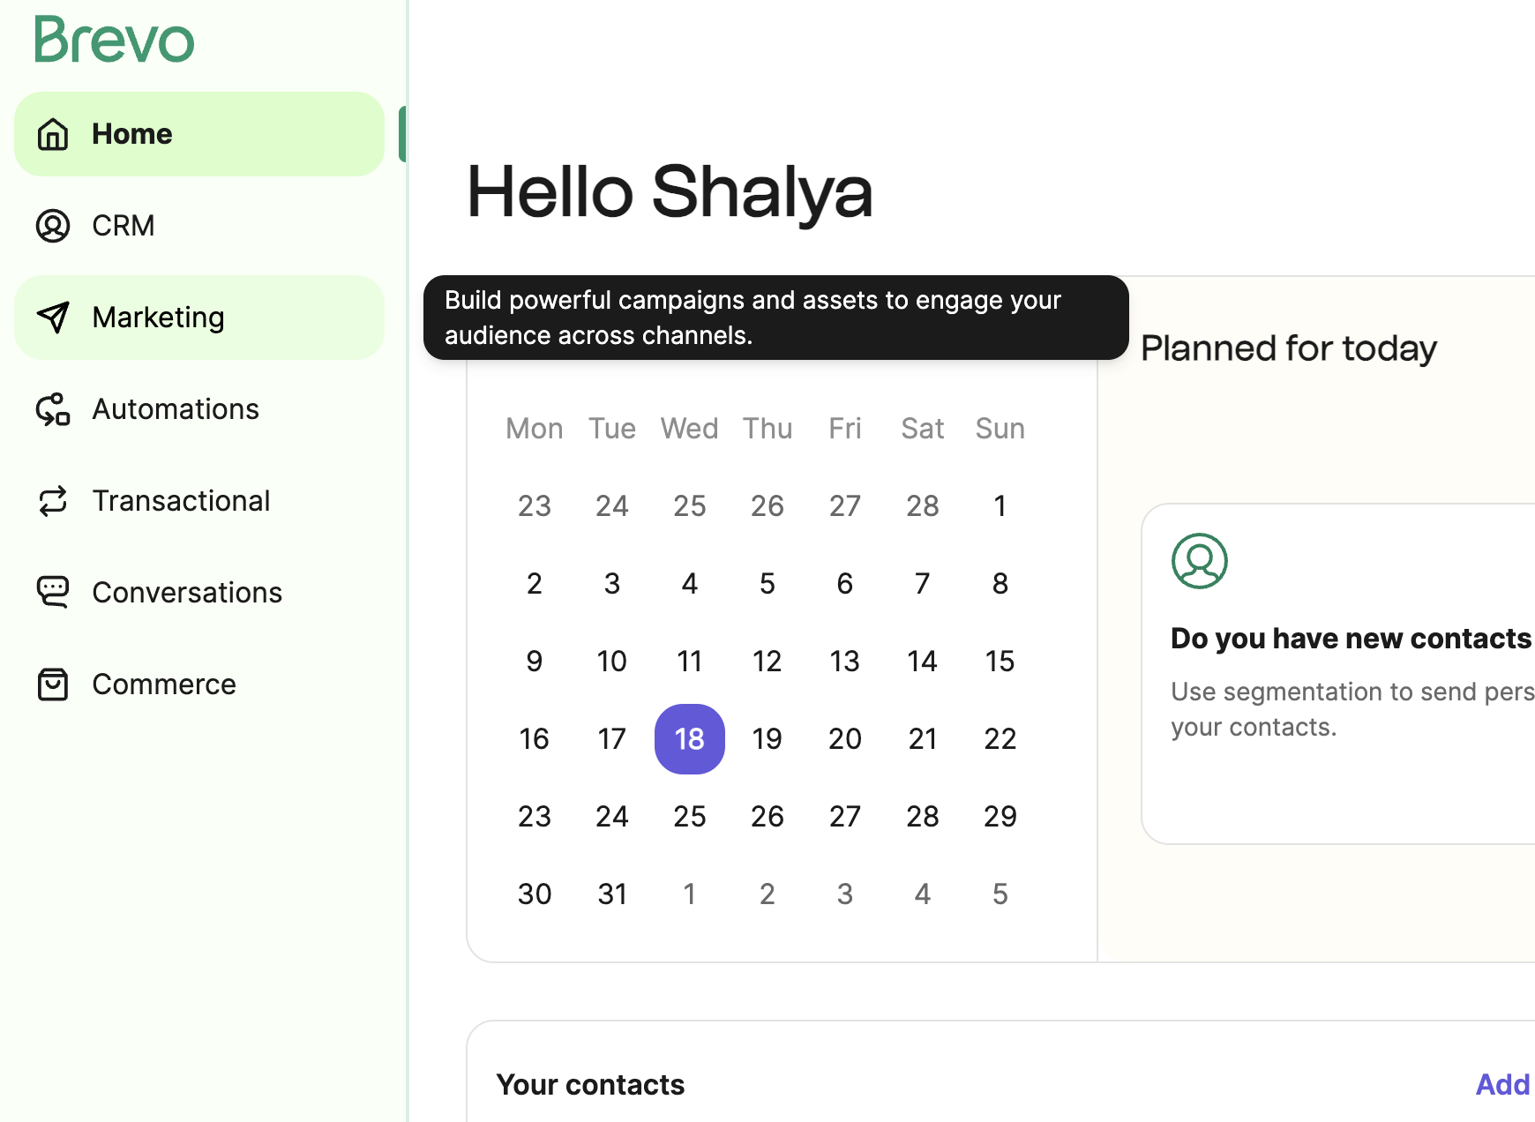The width and height of the screenshot is (1535, 1122).
Task: Open the Automations menu item
Action: click(x=199, y=409)
